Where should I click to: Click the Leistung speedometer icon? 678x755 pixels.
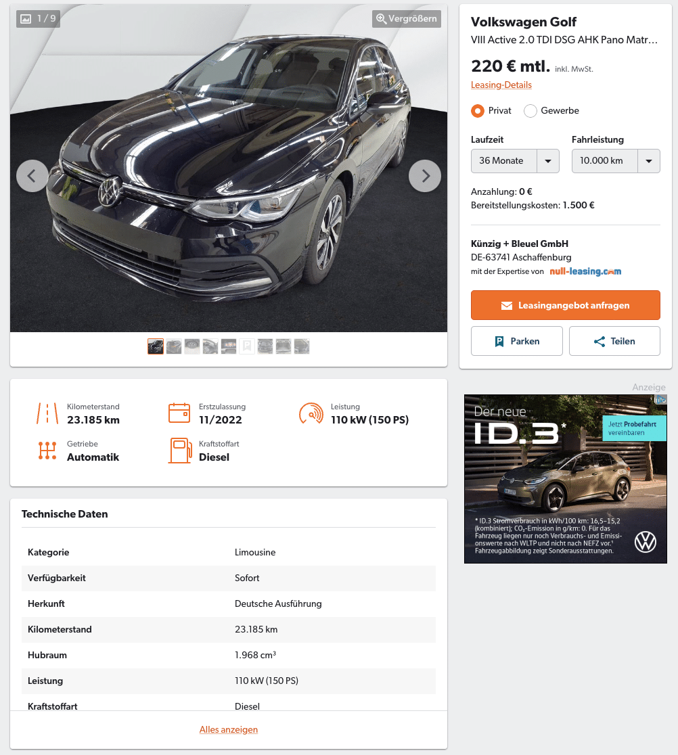point(311,413)
